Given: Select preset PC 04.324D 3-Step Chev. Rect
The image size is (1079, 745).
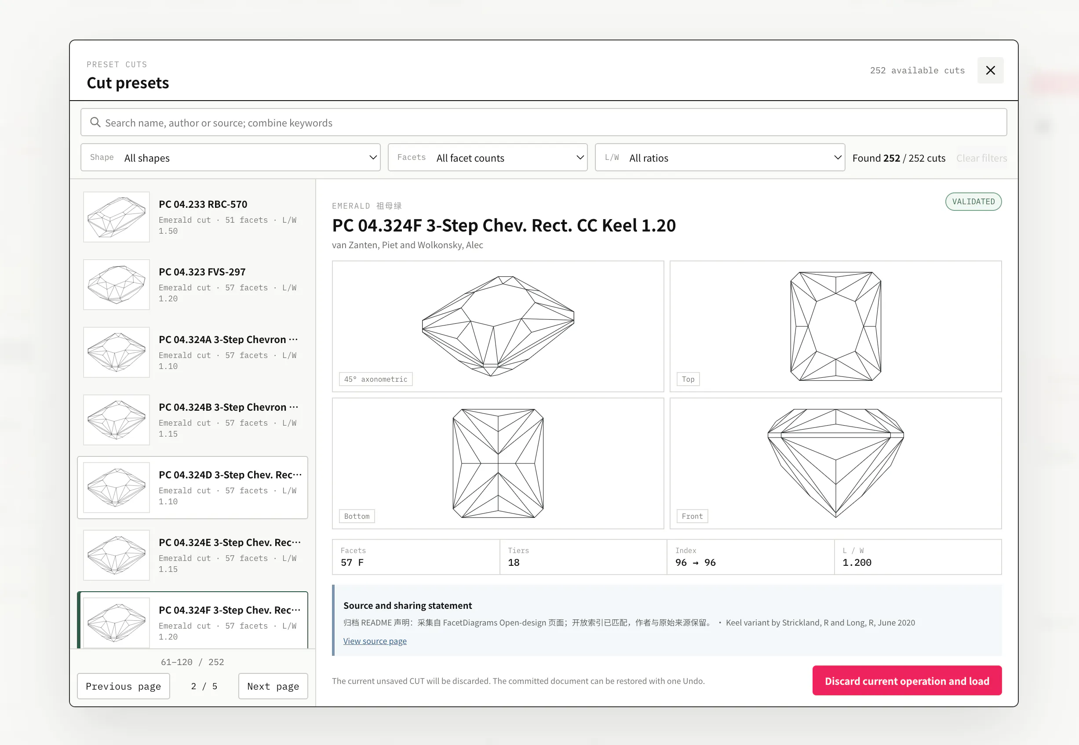Looking at the screenshot, I should click(193, 488).
